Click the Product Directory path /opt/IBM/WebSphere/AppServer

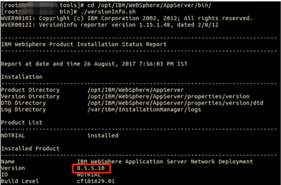[x=135, y=90]
